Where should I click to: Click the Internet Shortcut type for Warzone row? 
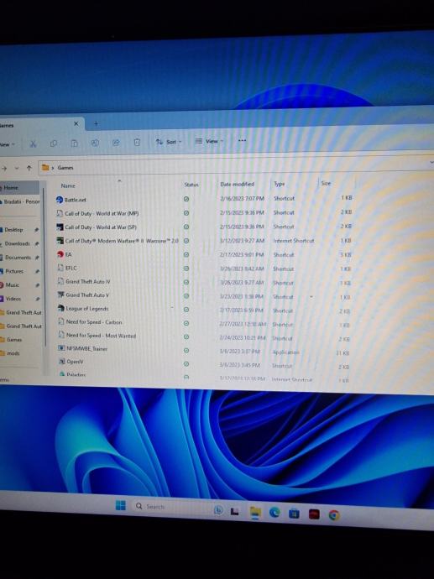tap(294, 240)
